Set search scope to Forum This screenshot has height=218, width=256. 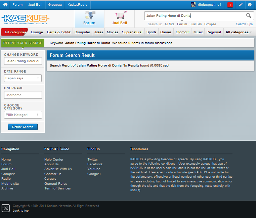click(x=182, y=24)
